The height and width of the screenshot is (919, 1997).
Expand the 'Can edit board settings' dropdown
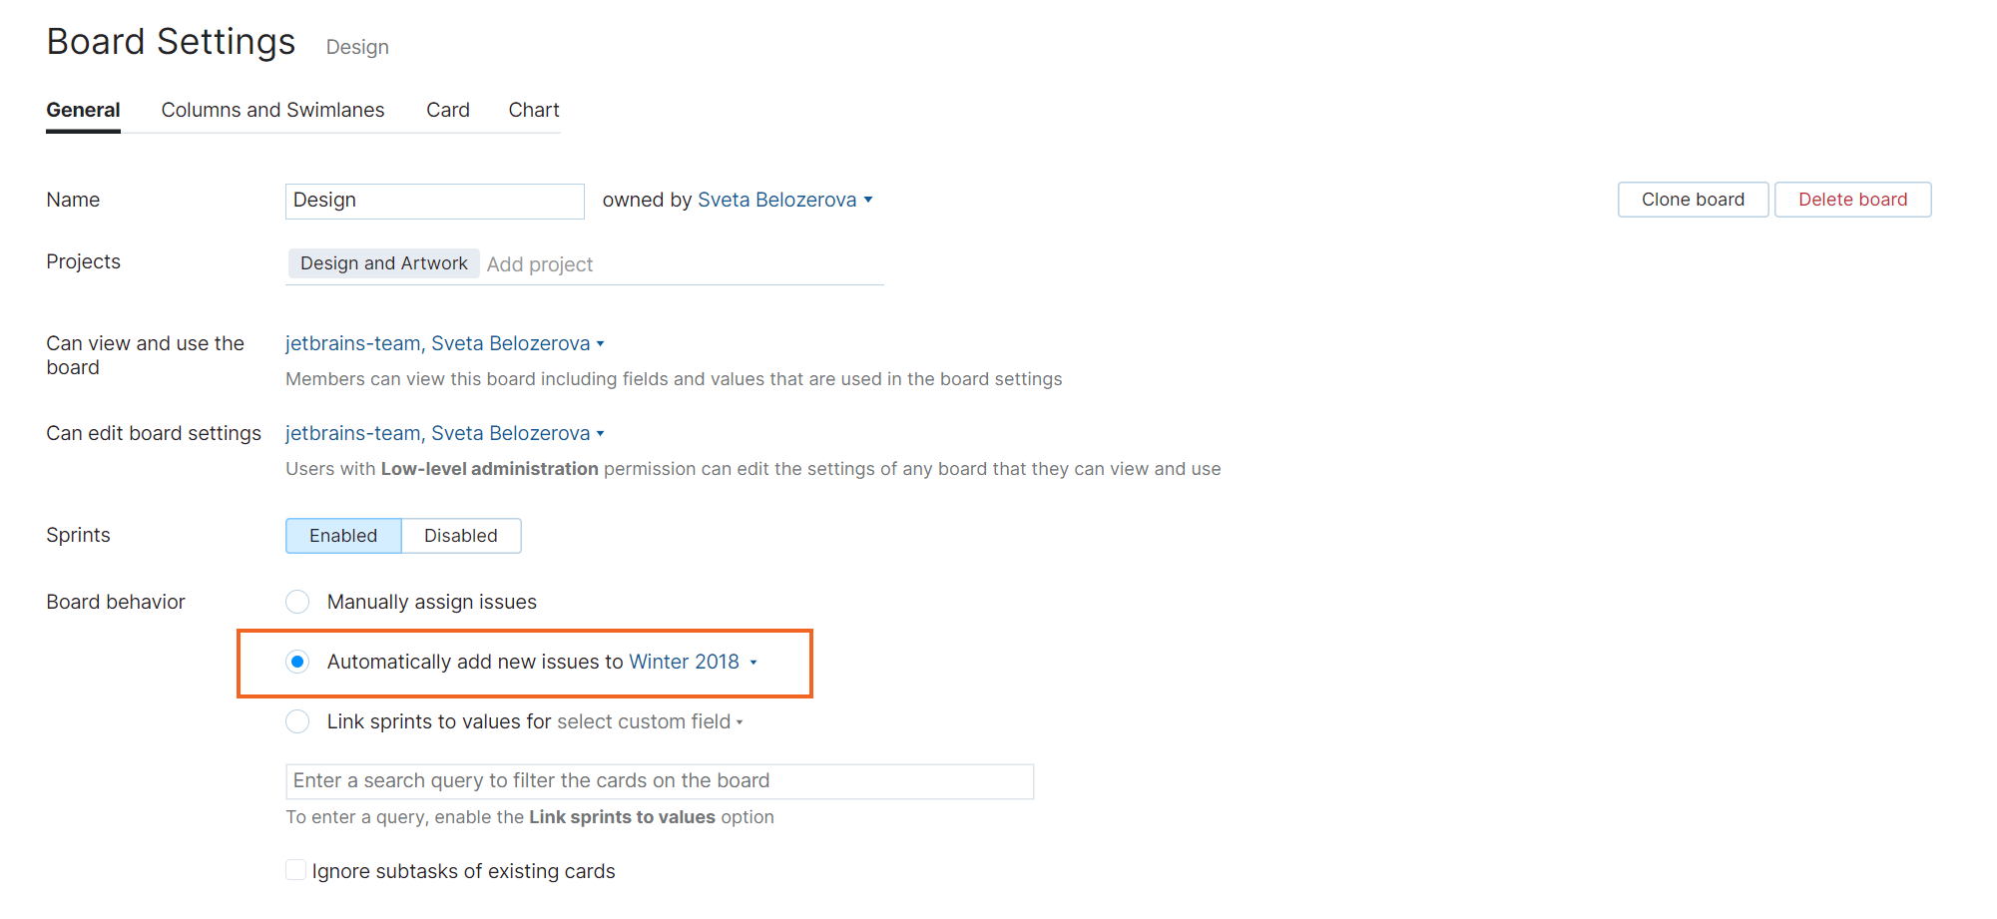[444, 433]
